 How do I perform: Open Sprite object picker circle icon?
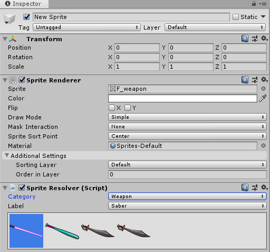(x=263, y=89)
